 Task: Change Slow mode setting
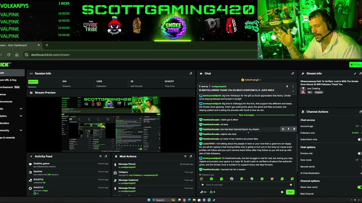click(357, 160)
